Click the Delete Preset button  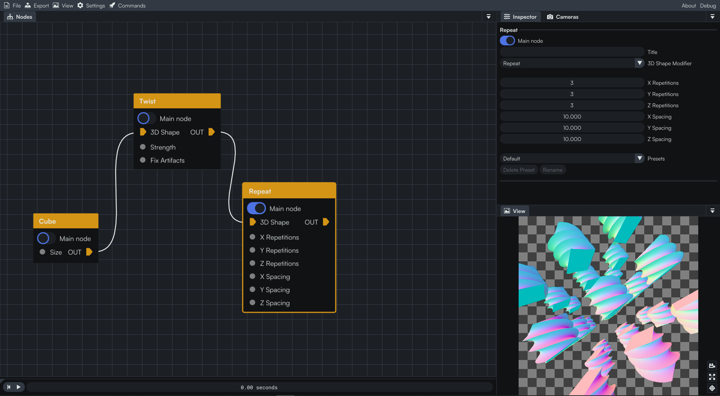tap(519, 170)
